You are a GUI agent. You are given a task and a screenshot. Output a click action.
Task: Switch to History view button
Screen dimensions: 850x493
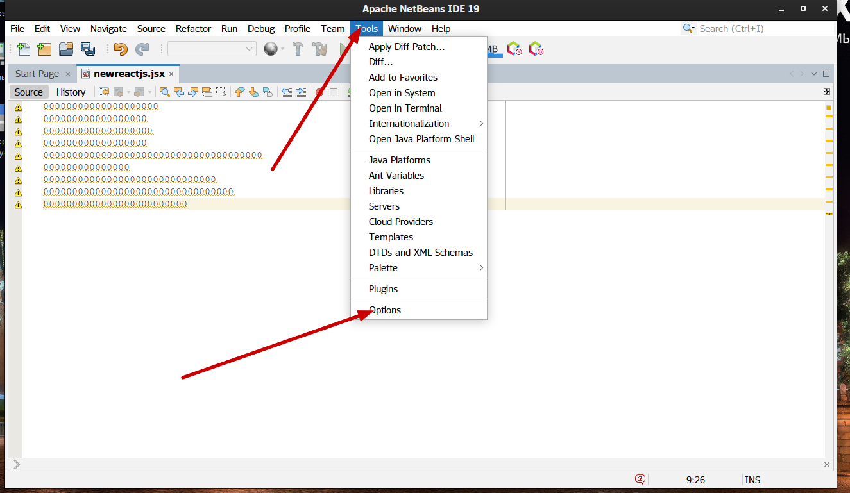click(x=71, y=92)
